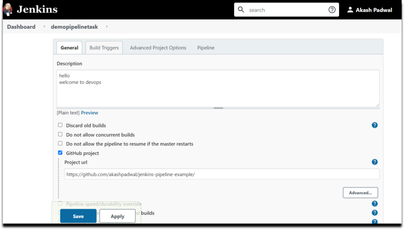Open help icon for Project url
Screen dimensions: 405x230
(x=375, y=162)
